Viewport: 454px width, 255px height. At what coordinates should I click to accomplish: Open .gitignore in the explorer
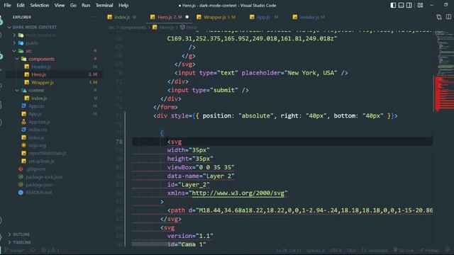click(x=35, y=169)
